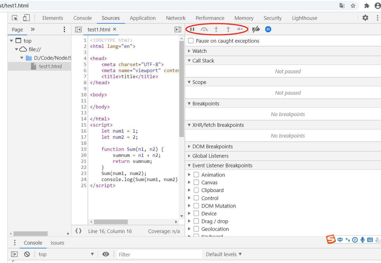381x263 pixels.
Task: Switch to the Console panel tab
Action: 83,18
